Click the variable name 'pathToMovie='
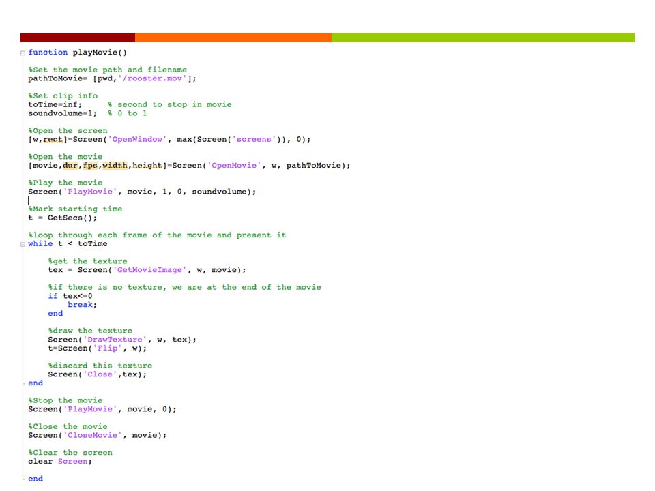 (57, 78)
